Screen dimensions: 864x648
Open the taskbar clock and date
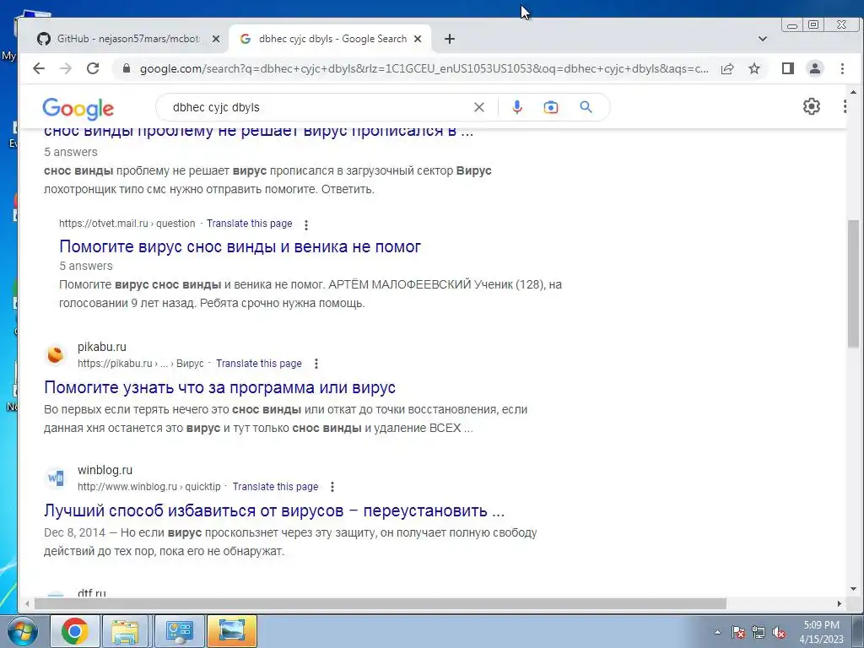coord(821,632)
